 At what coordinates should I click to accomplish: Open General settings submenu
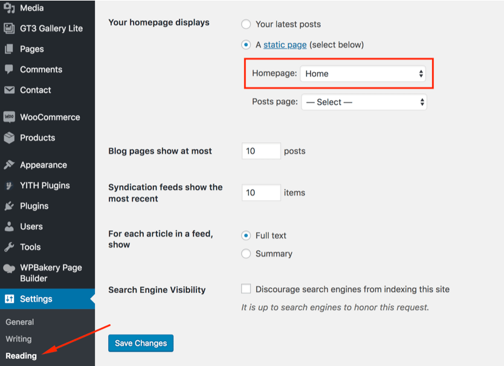[19, 322]
